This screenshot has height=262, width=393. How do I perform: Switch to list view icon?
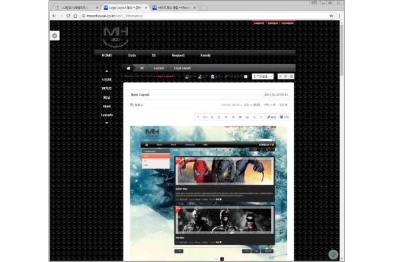[x=280, y=76]
